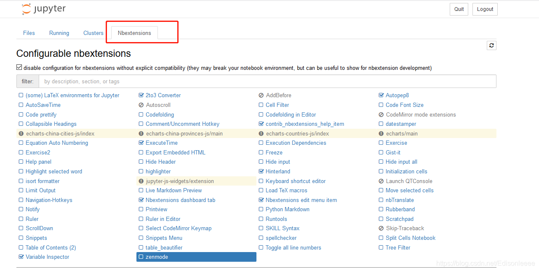Select the Load TeX macros extension
Viewport: 539px width, 271px height.
coord(286,191)
